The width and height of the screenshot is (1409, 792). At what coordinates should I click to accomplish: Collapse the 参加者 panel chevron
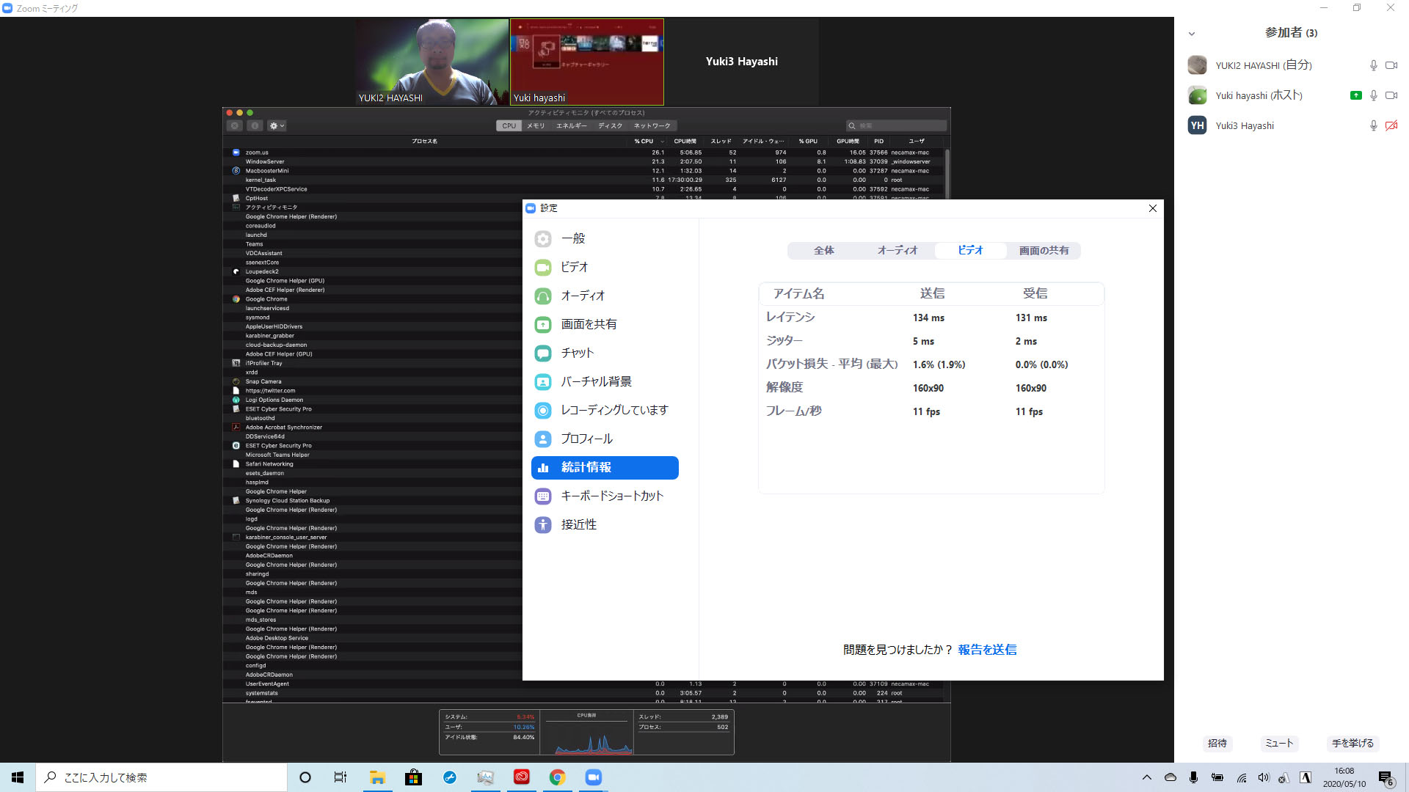(1192, 34)
